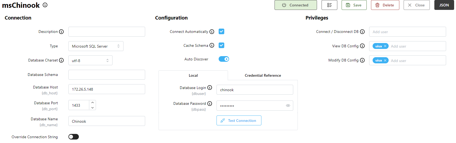Remove uiux tag from View DB Config
456x143 pixels.
[x=385, y=46]
